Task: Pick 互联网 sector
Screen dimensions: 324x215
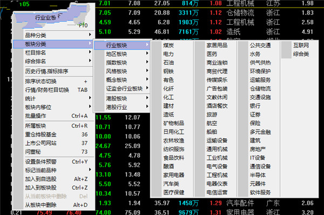Action: point(301,45)
